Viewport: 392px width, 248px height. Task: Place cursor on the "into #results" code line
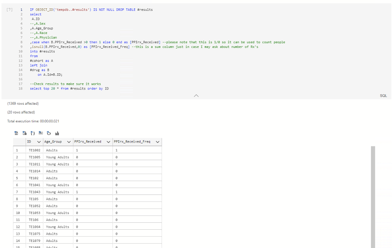point(42,52)
